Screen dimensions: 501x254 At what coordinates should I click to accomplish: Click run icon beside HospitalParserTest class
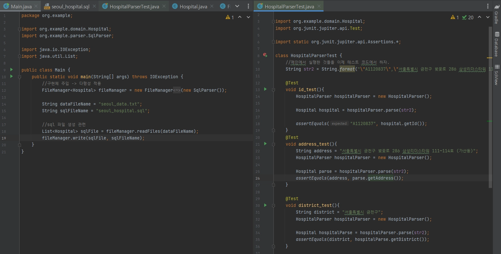(x=265, y=55)
